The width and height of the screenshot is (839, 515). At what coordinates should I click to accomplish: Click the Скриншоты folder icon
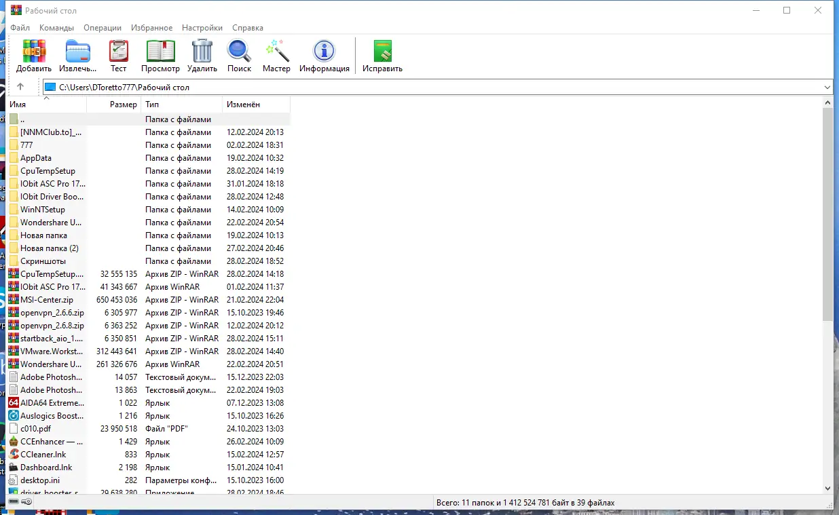[14, 261]
